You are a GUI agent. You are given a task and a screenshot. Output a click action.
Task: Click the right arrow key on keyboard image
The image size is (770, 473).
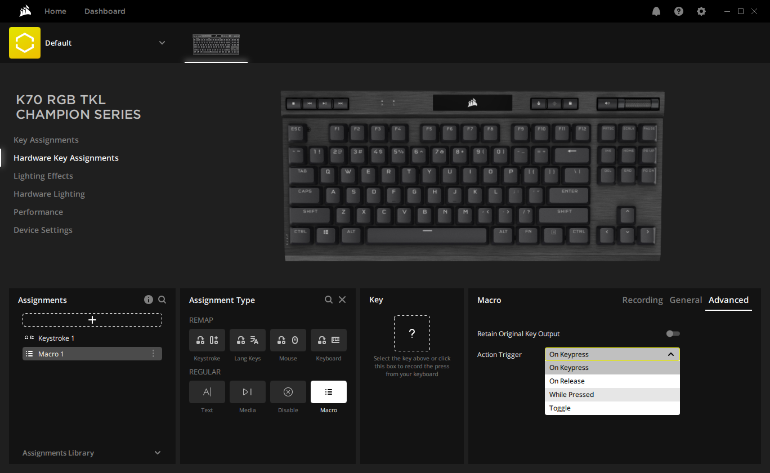(x=647, y=235)
